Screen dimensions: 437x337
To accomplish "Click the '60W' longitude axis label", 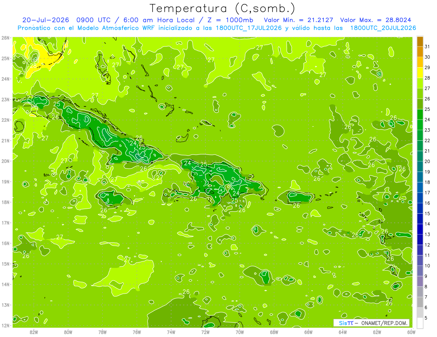I will coord(411,332).
